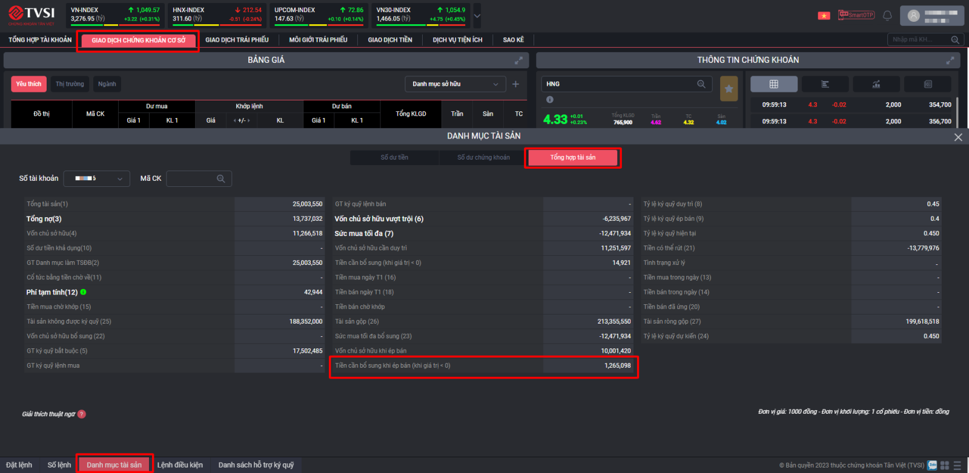Open the Số tài khoản account dropdown
Screen dimensions: 969x473
coord(97,178)
